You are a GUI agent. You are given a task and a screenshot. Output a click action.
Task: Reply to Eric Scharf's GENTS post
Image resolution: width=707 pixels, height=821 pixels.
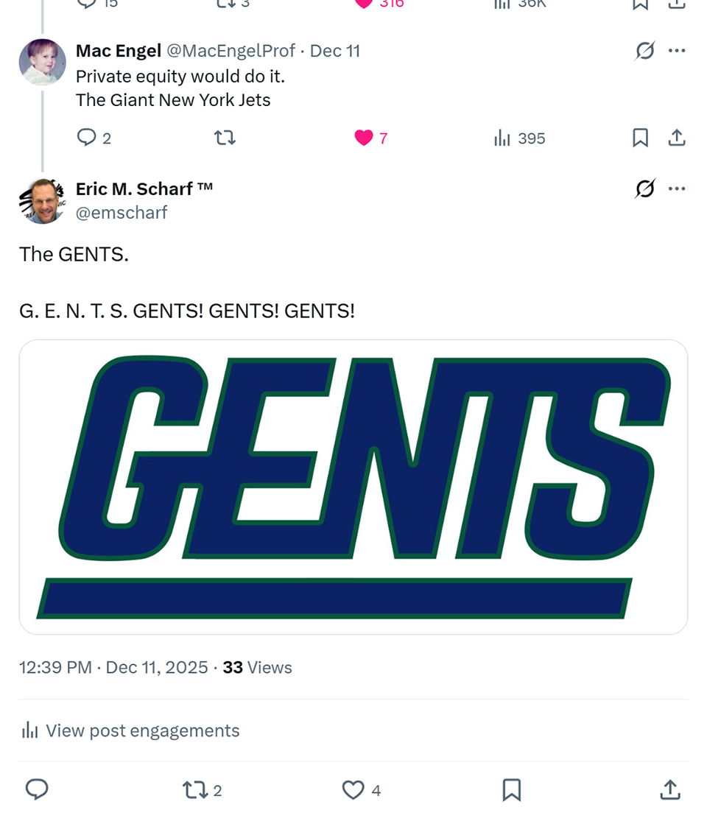(x=37, y=790)
